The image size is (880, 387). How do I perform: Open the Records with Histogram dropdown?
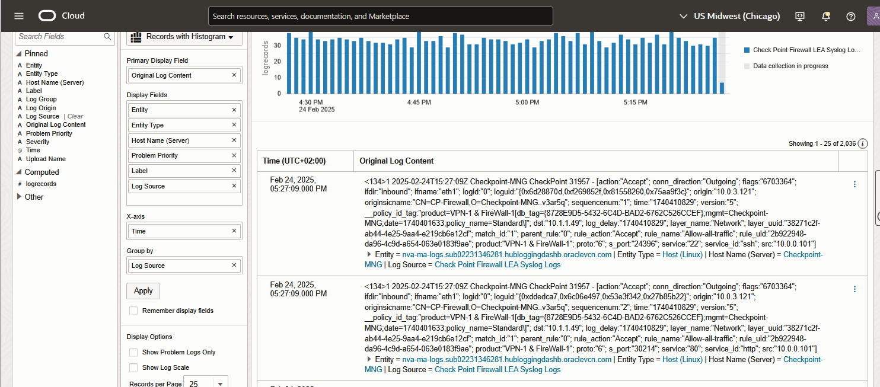point(185,37)
